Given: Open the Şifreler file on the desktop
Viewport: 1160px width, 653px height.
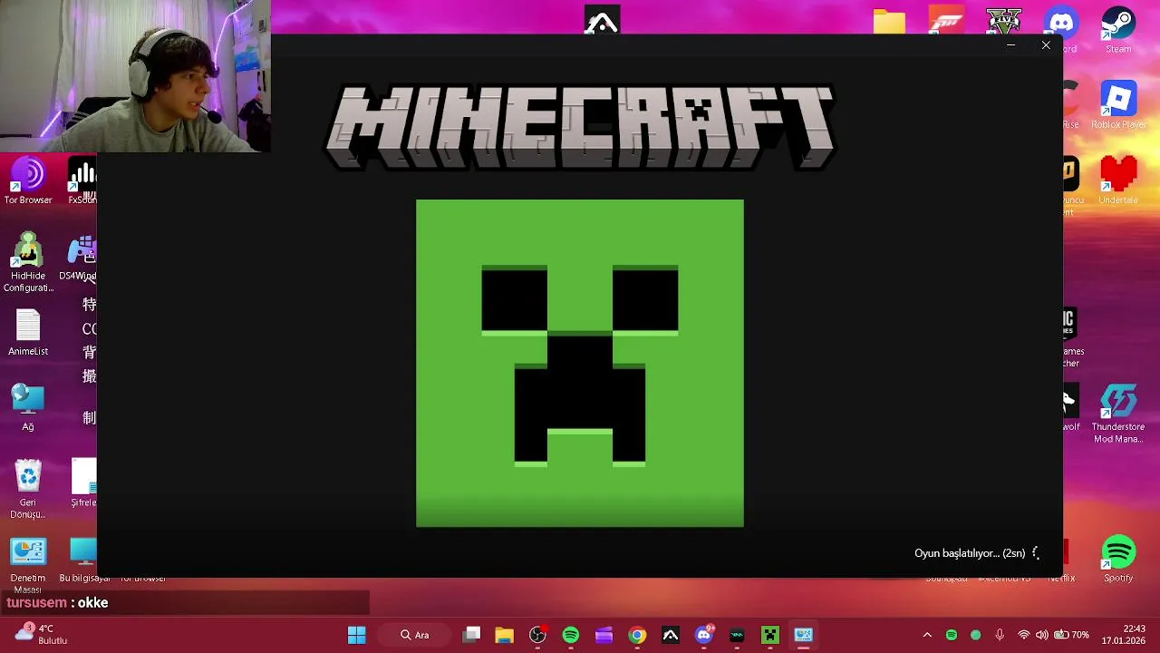Looking at the screenshot, I should point(83,483).
